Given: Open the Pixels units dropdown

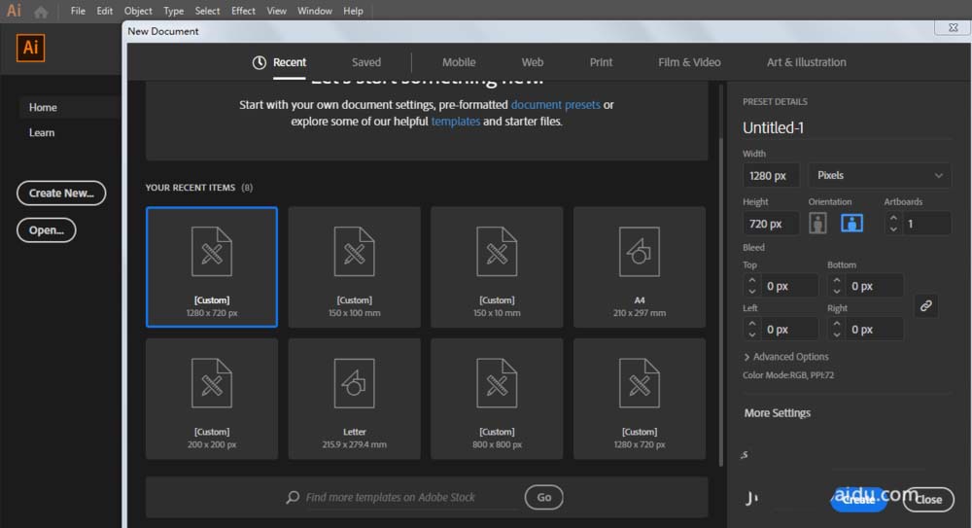Looking at the screenshot, I should point(880,176).
